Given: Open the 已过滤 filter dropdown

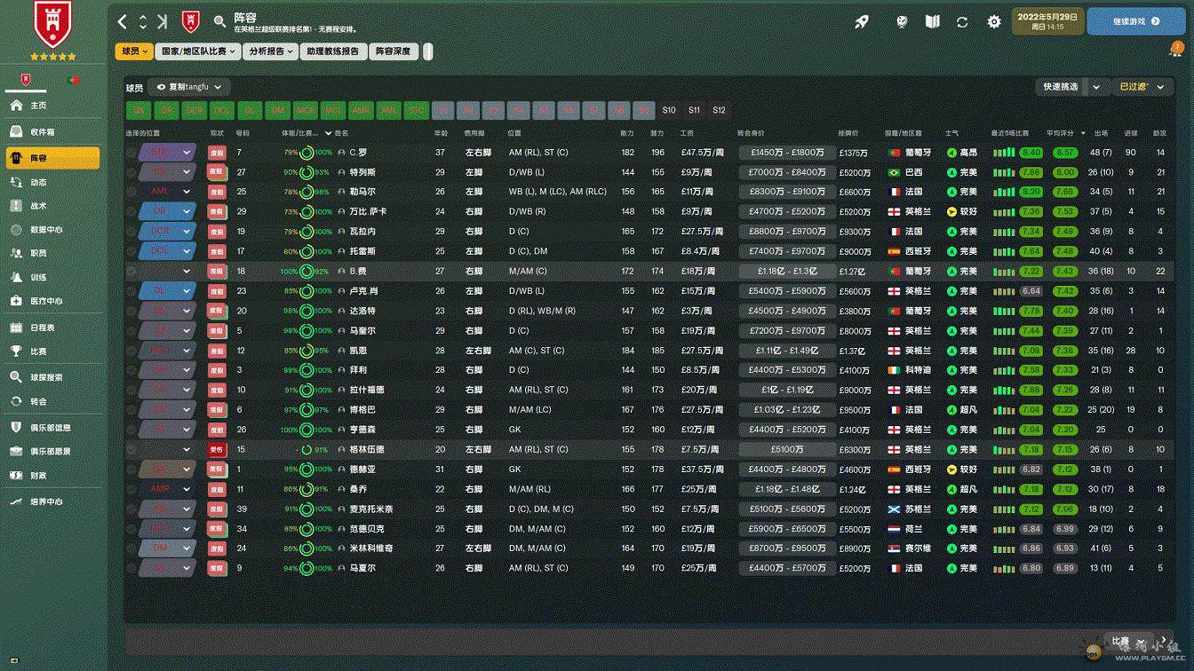Looking at the screenshot, I should pyautogui.click(x=1142, y=87).
